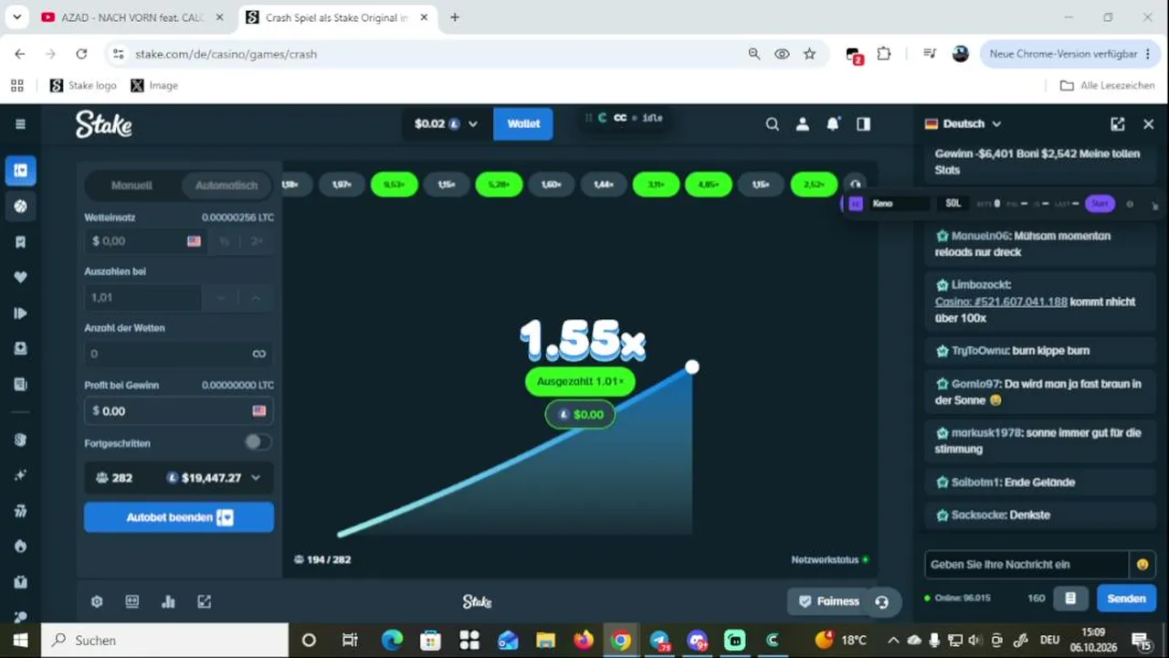Toggle the chat side panel icon

863,124
